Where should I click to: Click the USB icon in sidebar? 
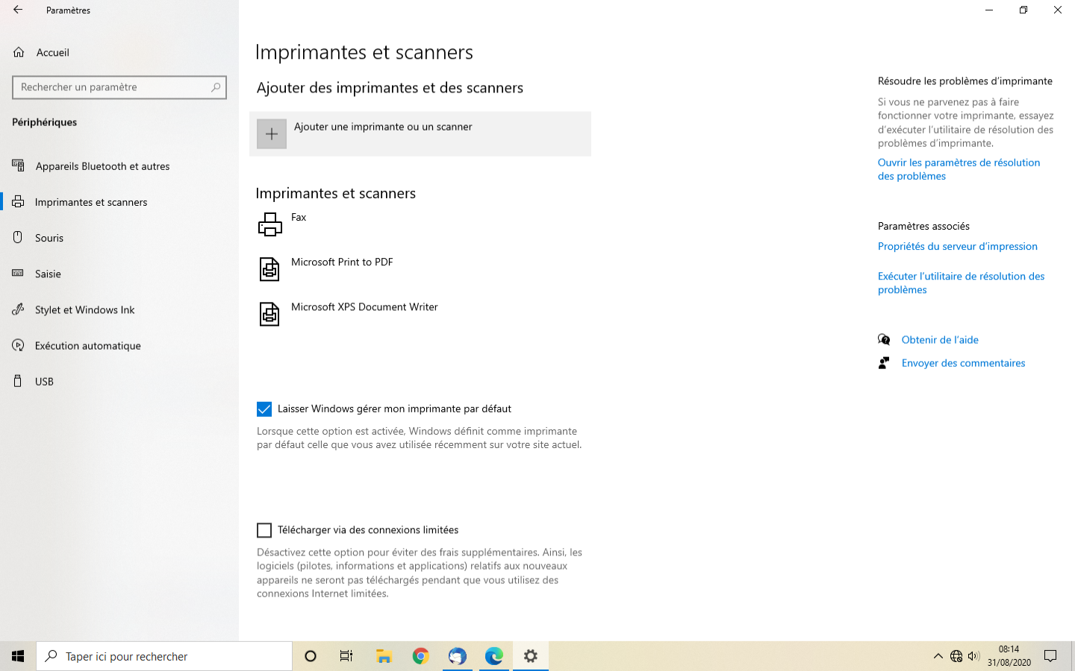tap(19, 381)
